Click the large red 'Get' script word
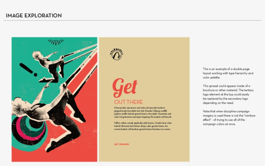 [x=125, y=88]
